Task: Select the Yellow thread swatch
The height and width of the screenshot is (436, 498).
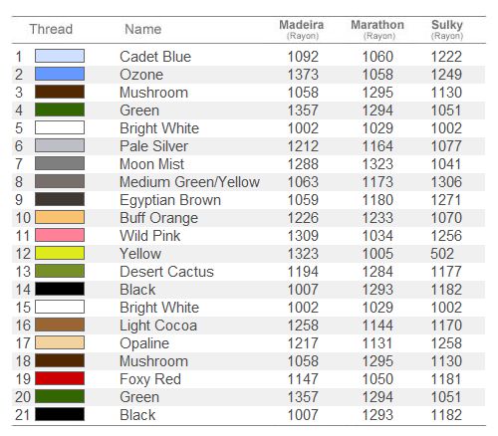Action: 60,253
